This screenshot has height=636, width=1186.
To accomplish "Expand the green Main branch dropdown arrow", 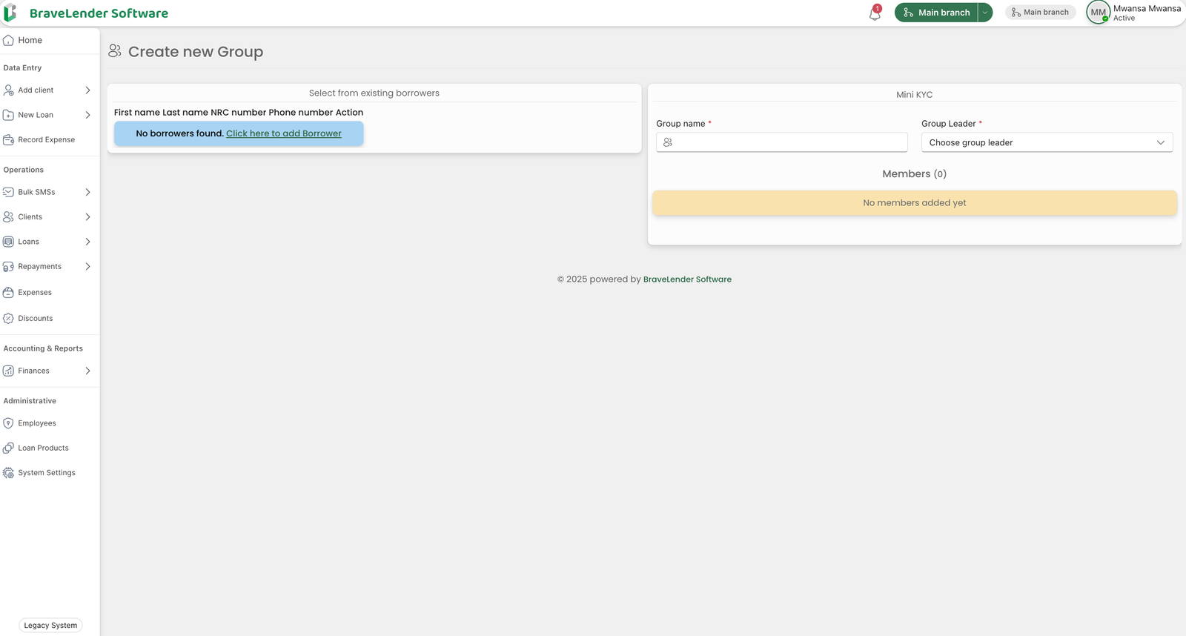I will pyautogui.click(x=985, y=13).
